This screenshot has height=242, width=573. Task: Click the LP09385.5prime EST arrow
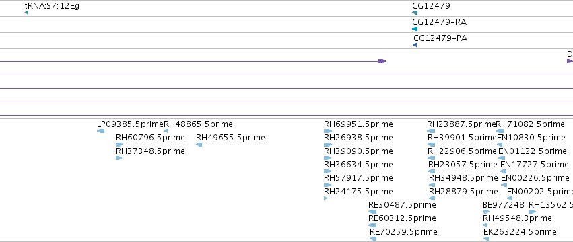[100, 131]
